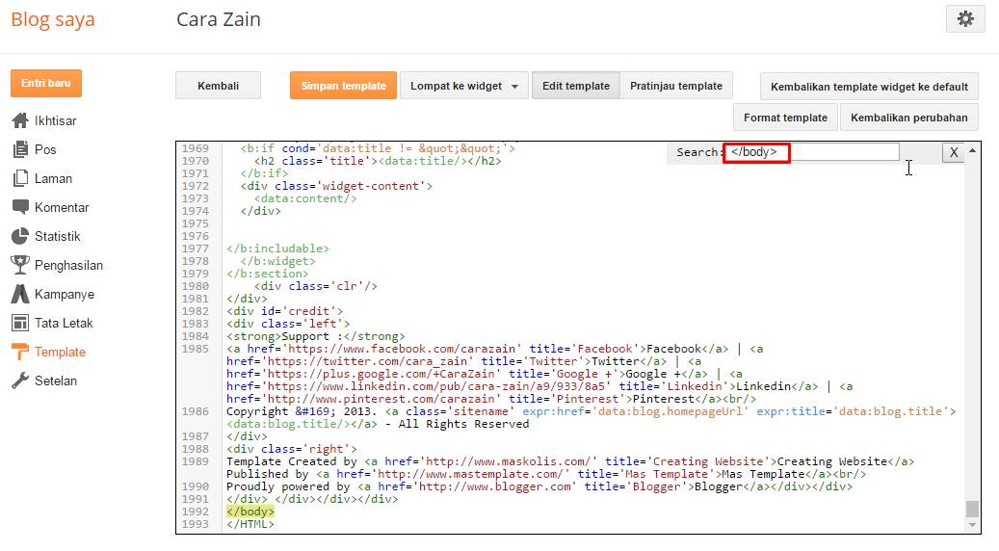The width and height of the screenshot is (999, 551).
Task: Go to Kampanye page
Action: tap(65, 295)
